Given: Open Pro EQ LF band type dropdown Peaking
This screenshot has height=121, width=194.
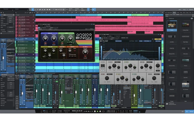Looking at the screenshot, I should click(117, 62).
